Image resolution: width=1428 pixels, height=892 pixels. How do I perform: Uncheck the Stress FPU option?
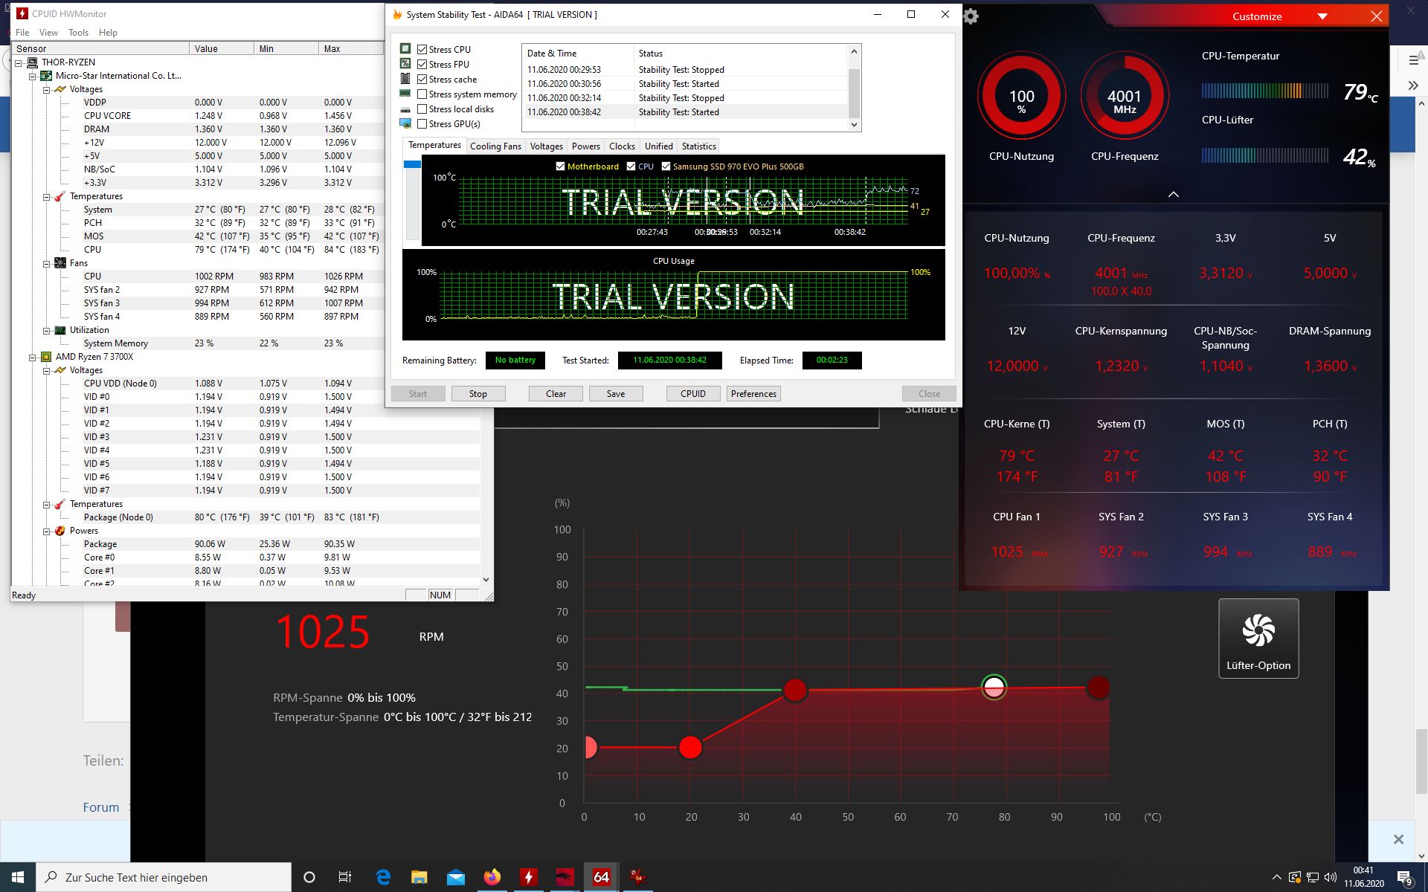pyautogui.click(x=422, y=65)
